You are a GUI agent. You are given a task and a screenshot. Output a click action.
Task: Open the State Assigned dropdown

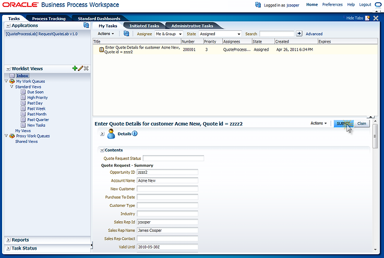[220, 34]
